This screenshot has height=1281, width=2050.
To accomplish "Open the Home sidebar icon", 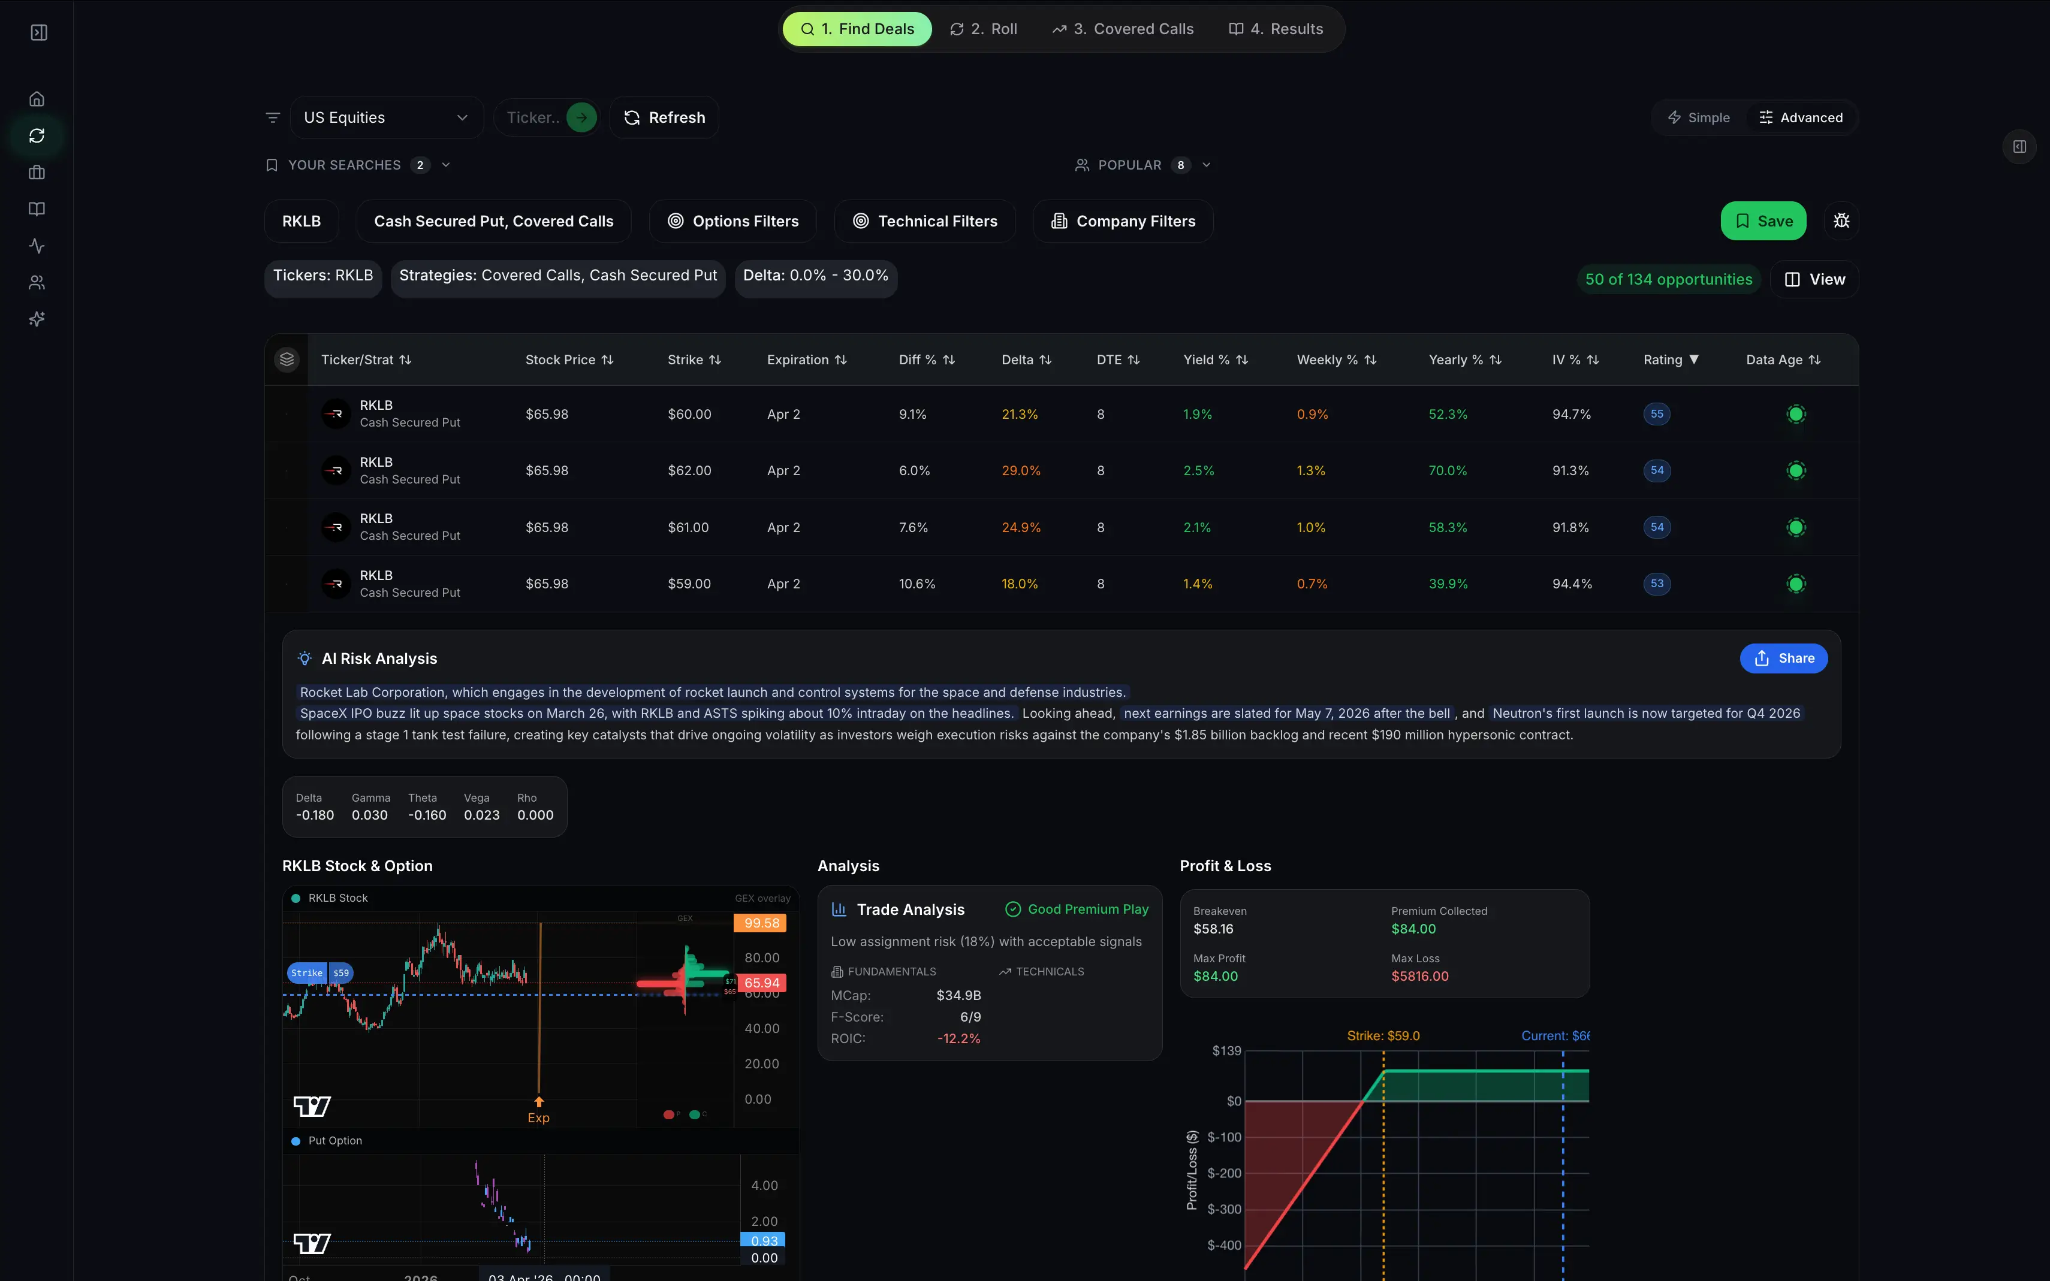I will (37, 99).
